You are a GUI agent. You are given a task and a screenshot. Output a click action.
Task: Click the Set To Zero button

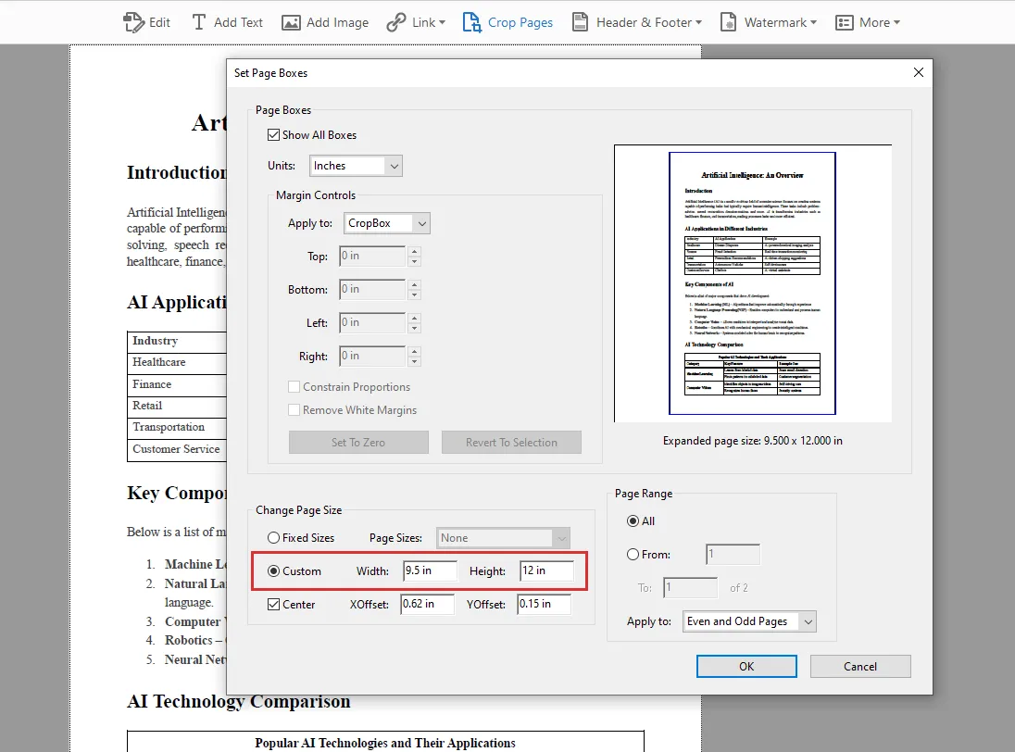358,442
